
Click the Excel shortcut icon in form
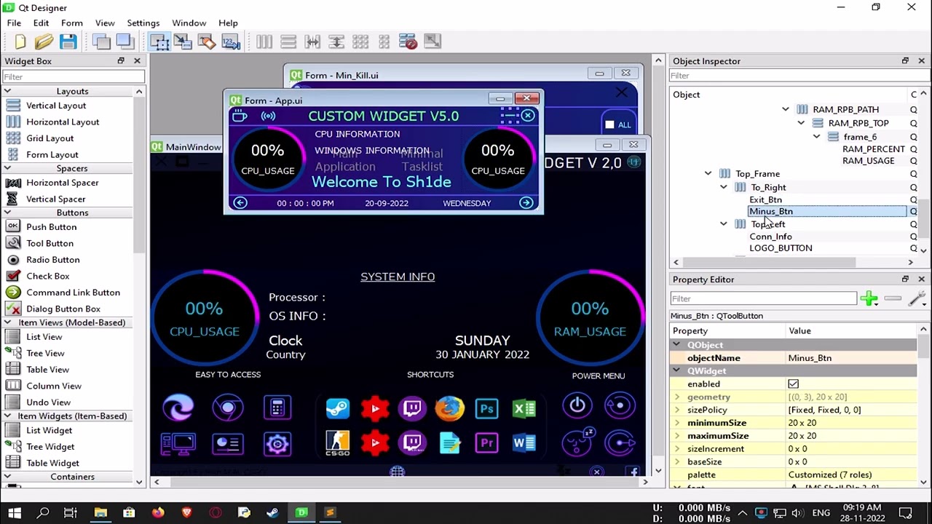tap(524, 408)
